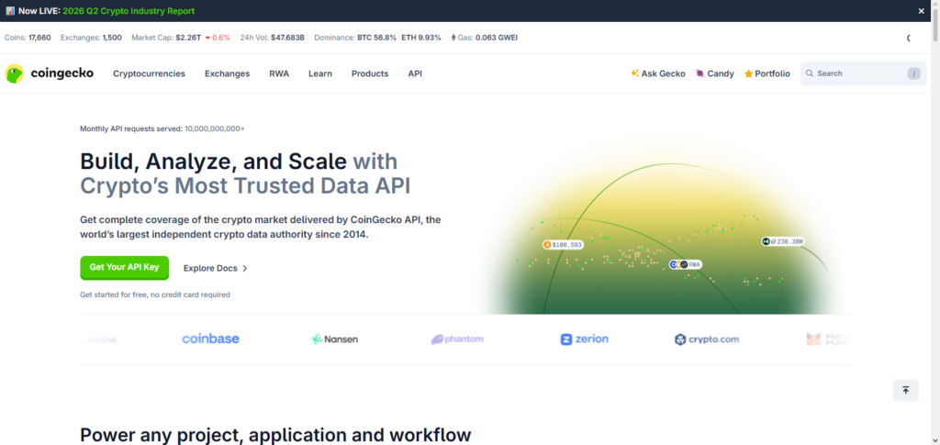
Task: Click the 'Power any project' heading
Action: 275,434
